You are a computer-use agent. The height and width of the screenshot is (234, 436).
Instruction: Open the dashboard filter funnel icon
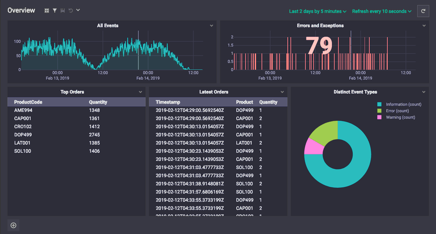click(55, 11)
